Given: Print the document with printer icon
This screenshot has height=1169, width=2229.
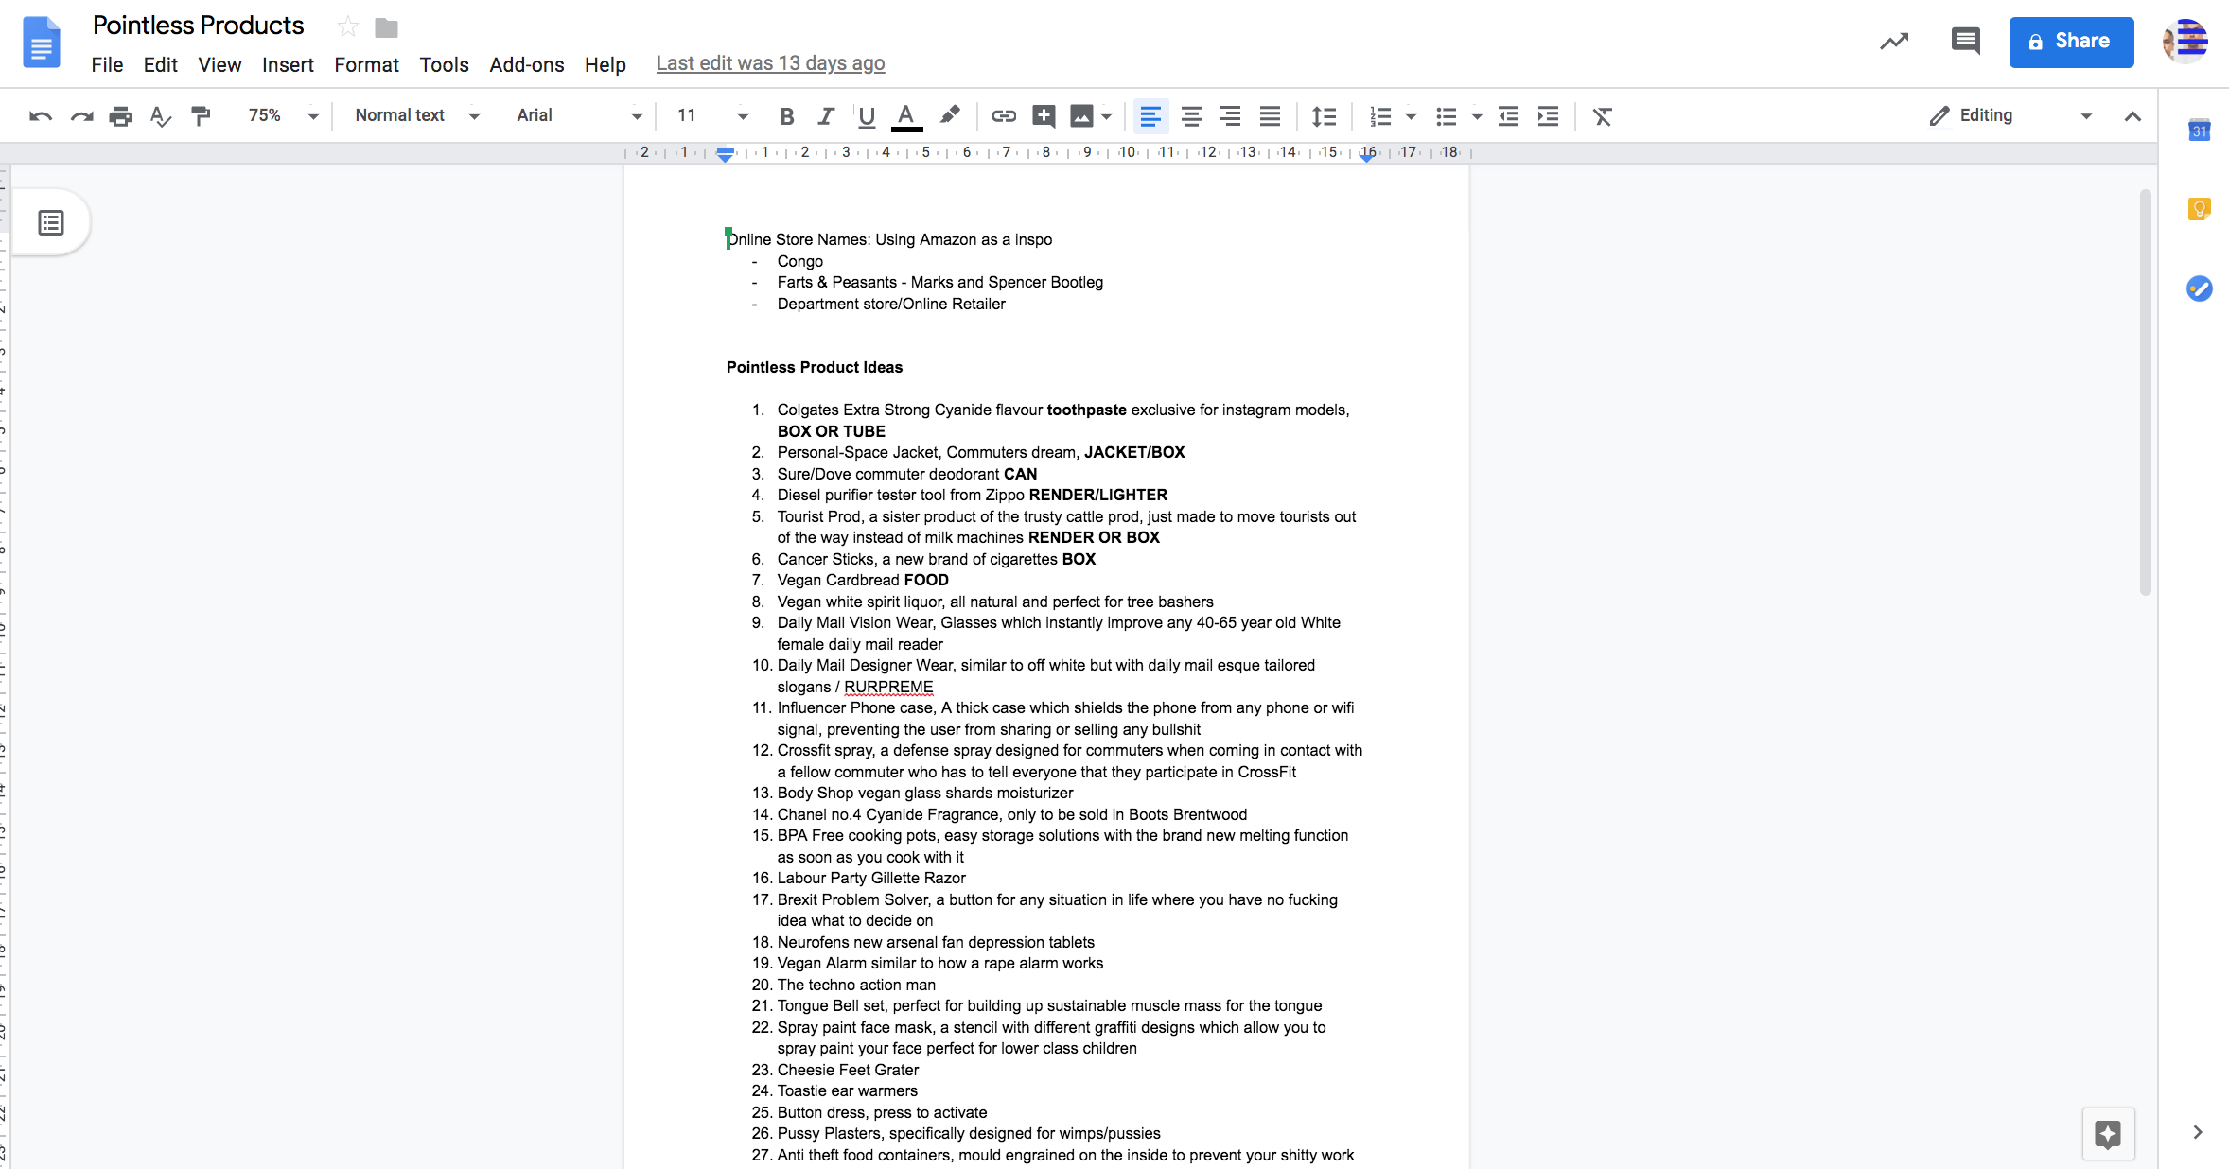Looking at the screenshot, I should pyautogui.click(x=121, y=116).
